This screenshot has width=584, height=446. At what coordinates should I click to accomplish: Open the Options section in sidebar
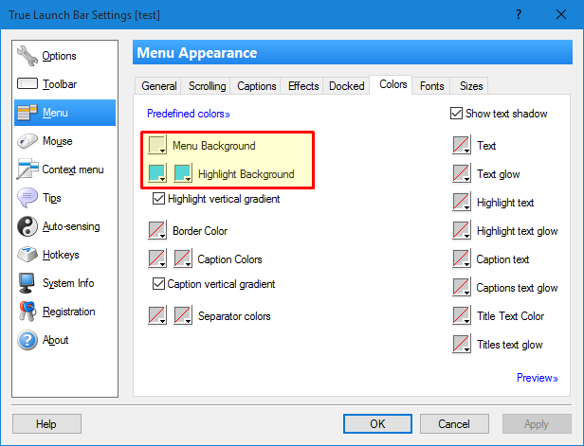pos(59,56)
